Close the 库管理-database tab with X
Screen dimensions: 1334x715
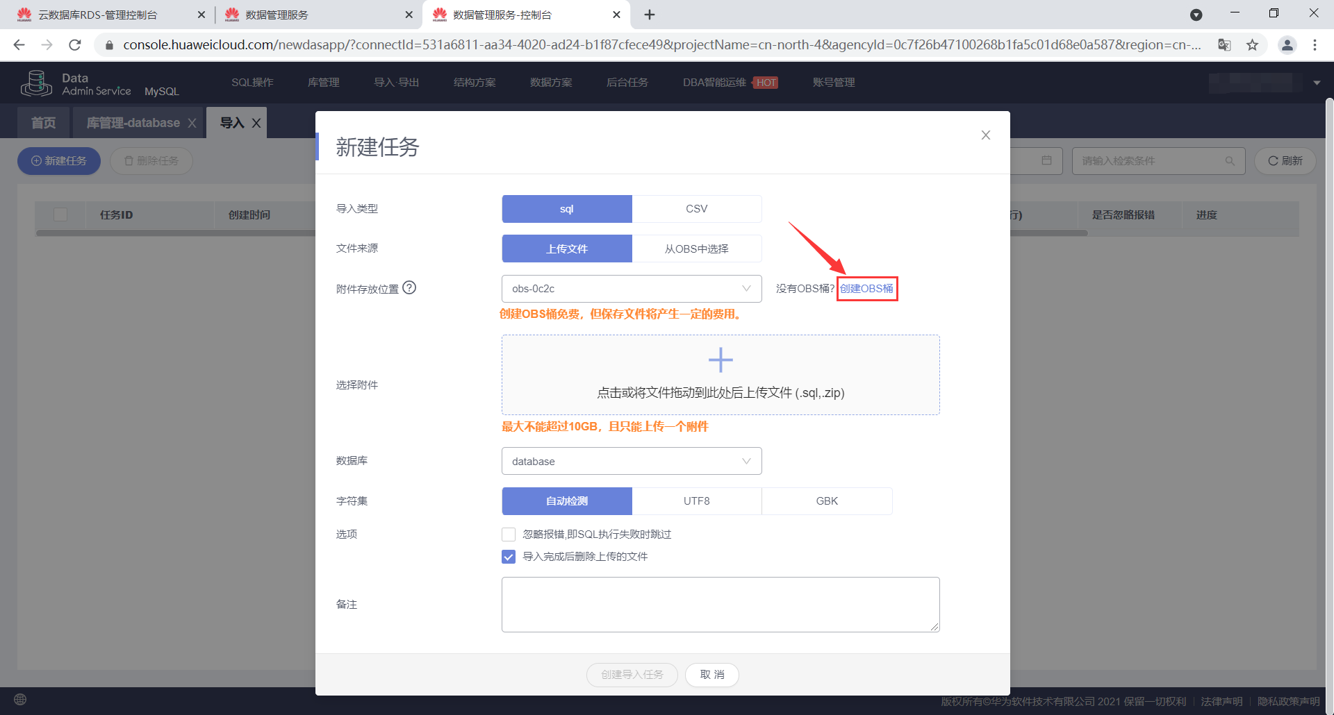(x=192, y=123)
